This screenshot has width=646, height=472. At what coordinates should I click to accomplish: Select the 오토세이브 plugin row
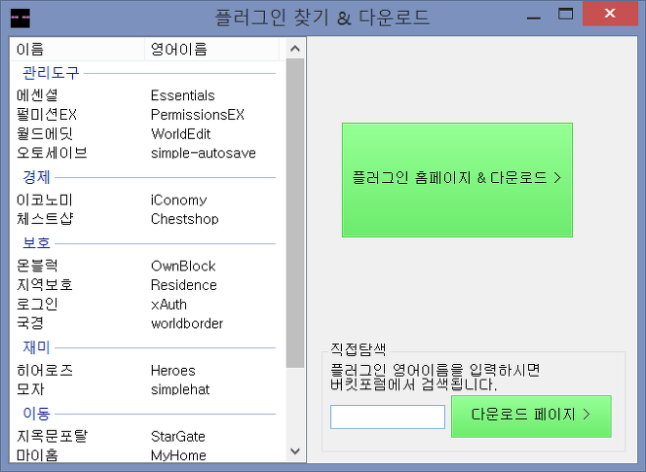[147, 153]
